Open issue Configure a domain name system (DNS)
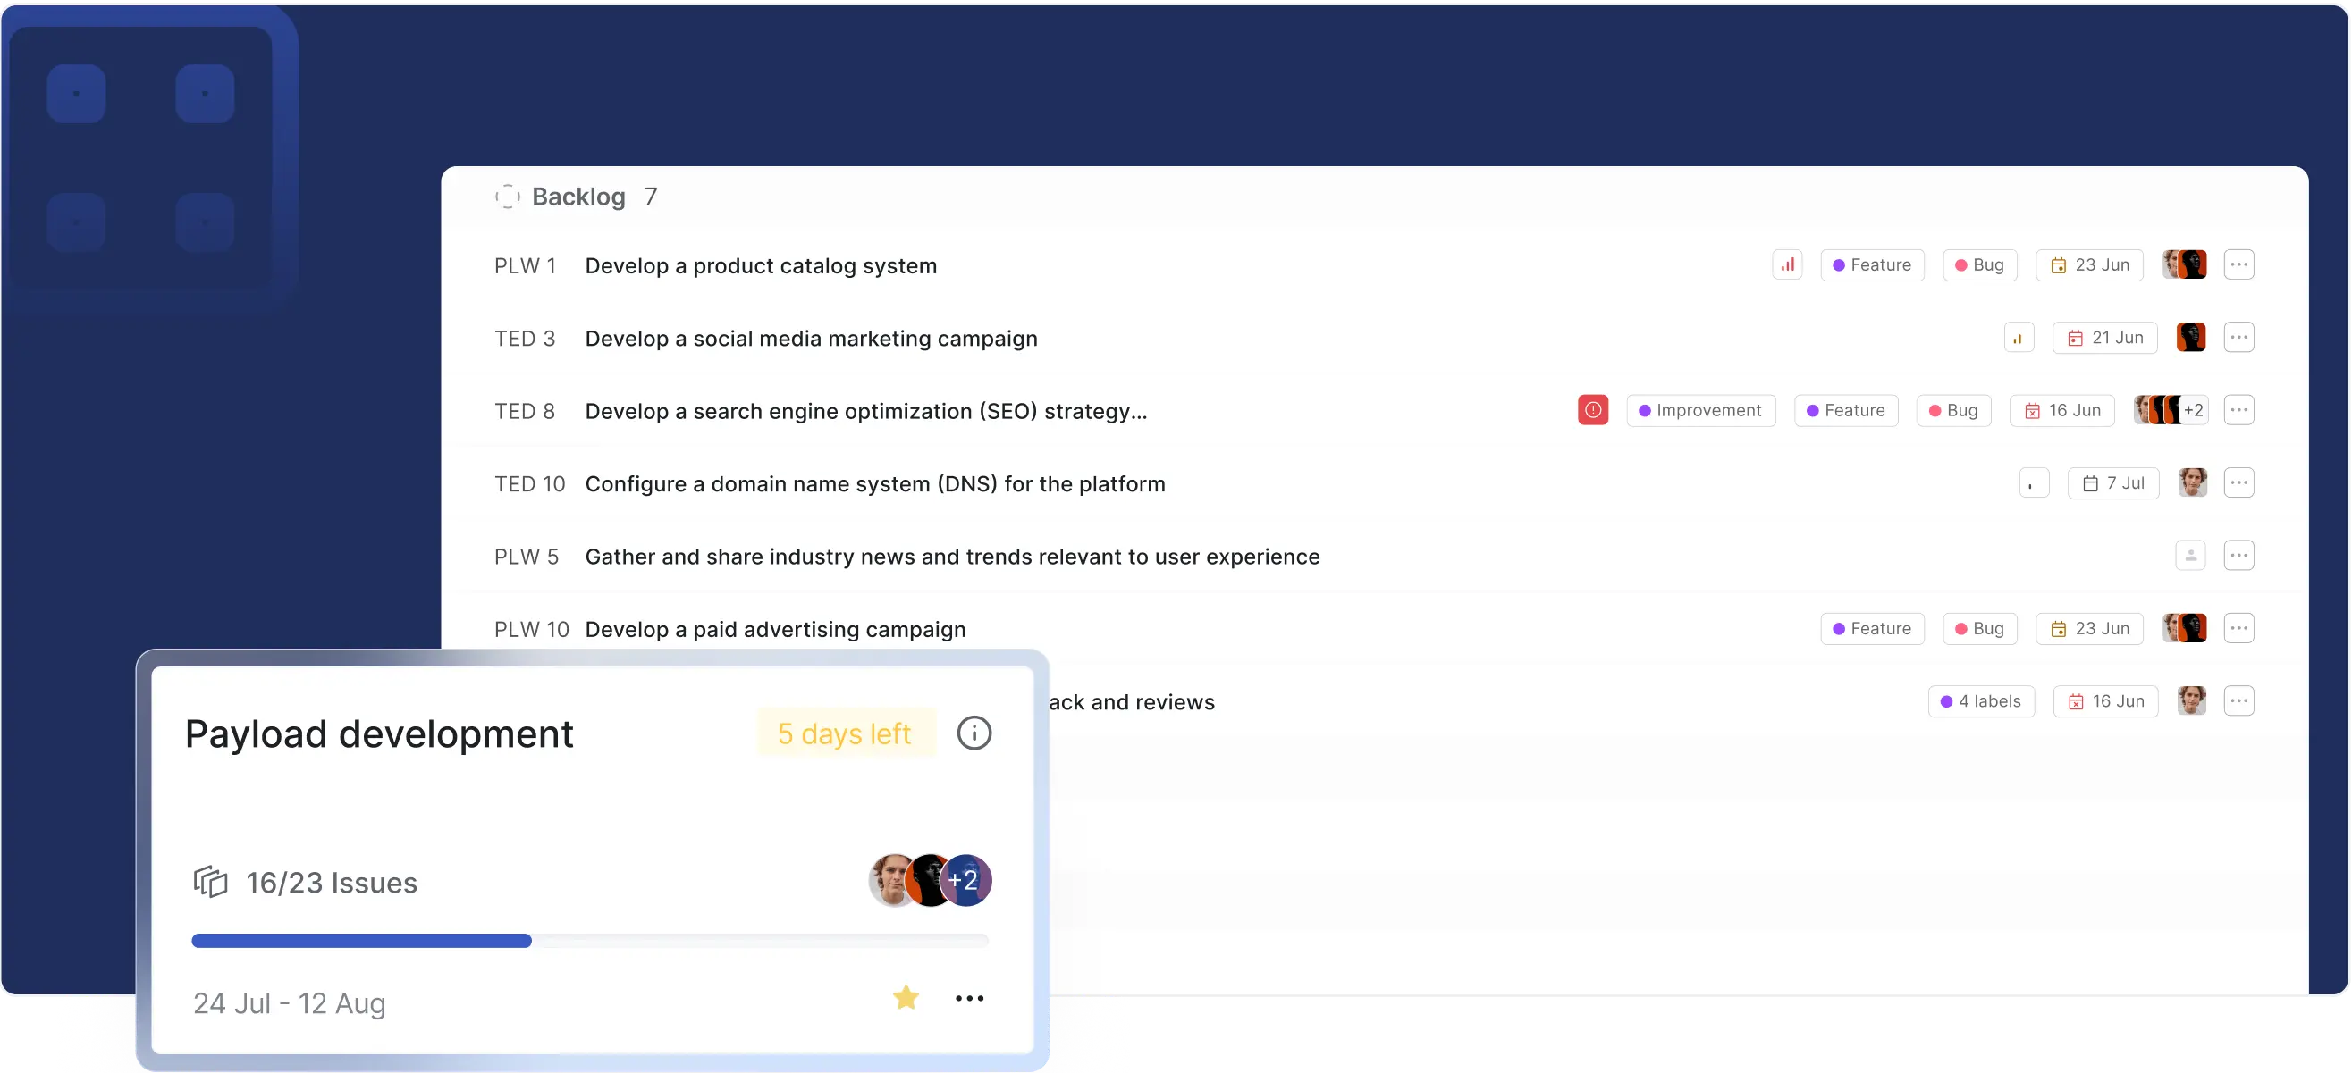Image resolution: width=2352 pixels, height=1073 pixels. pos(874,483)
